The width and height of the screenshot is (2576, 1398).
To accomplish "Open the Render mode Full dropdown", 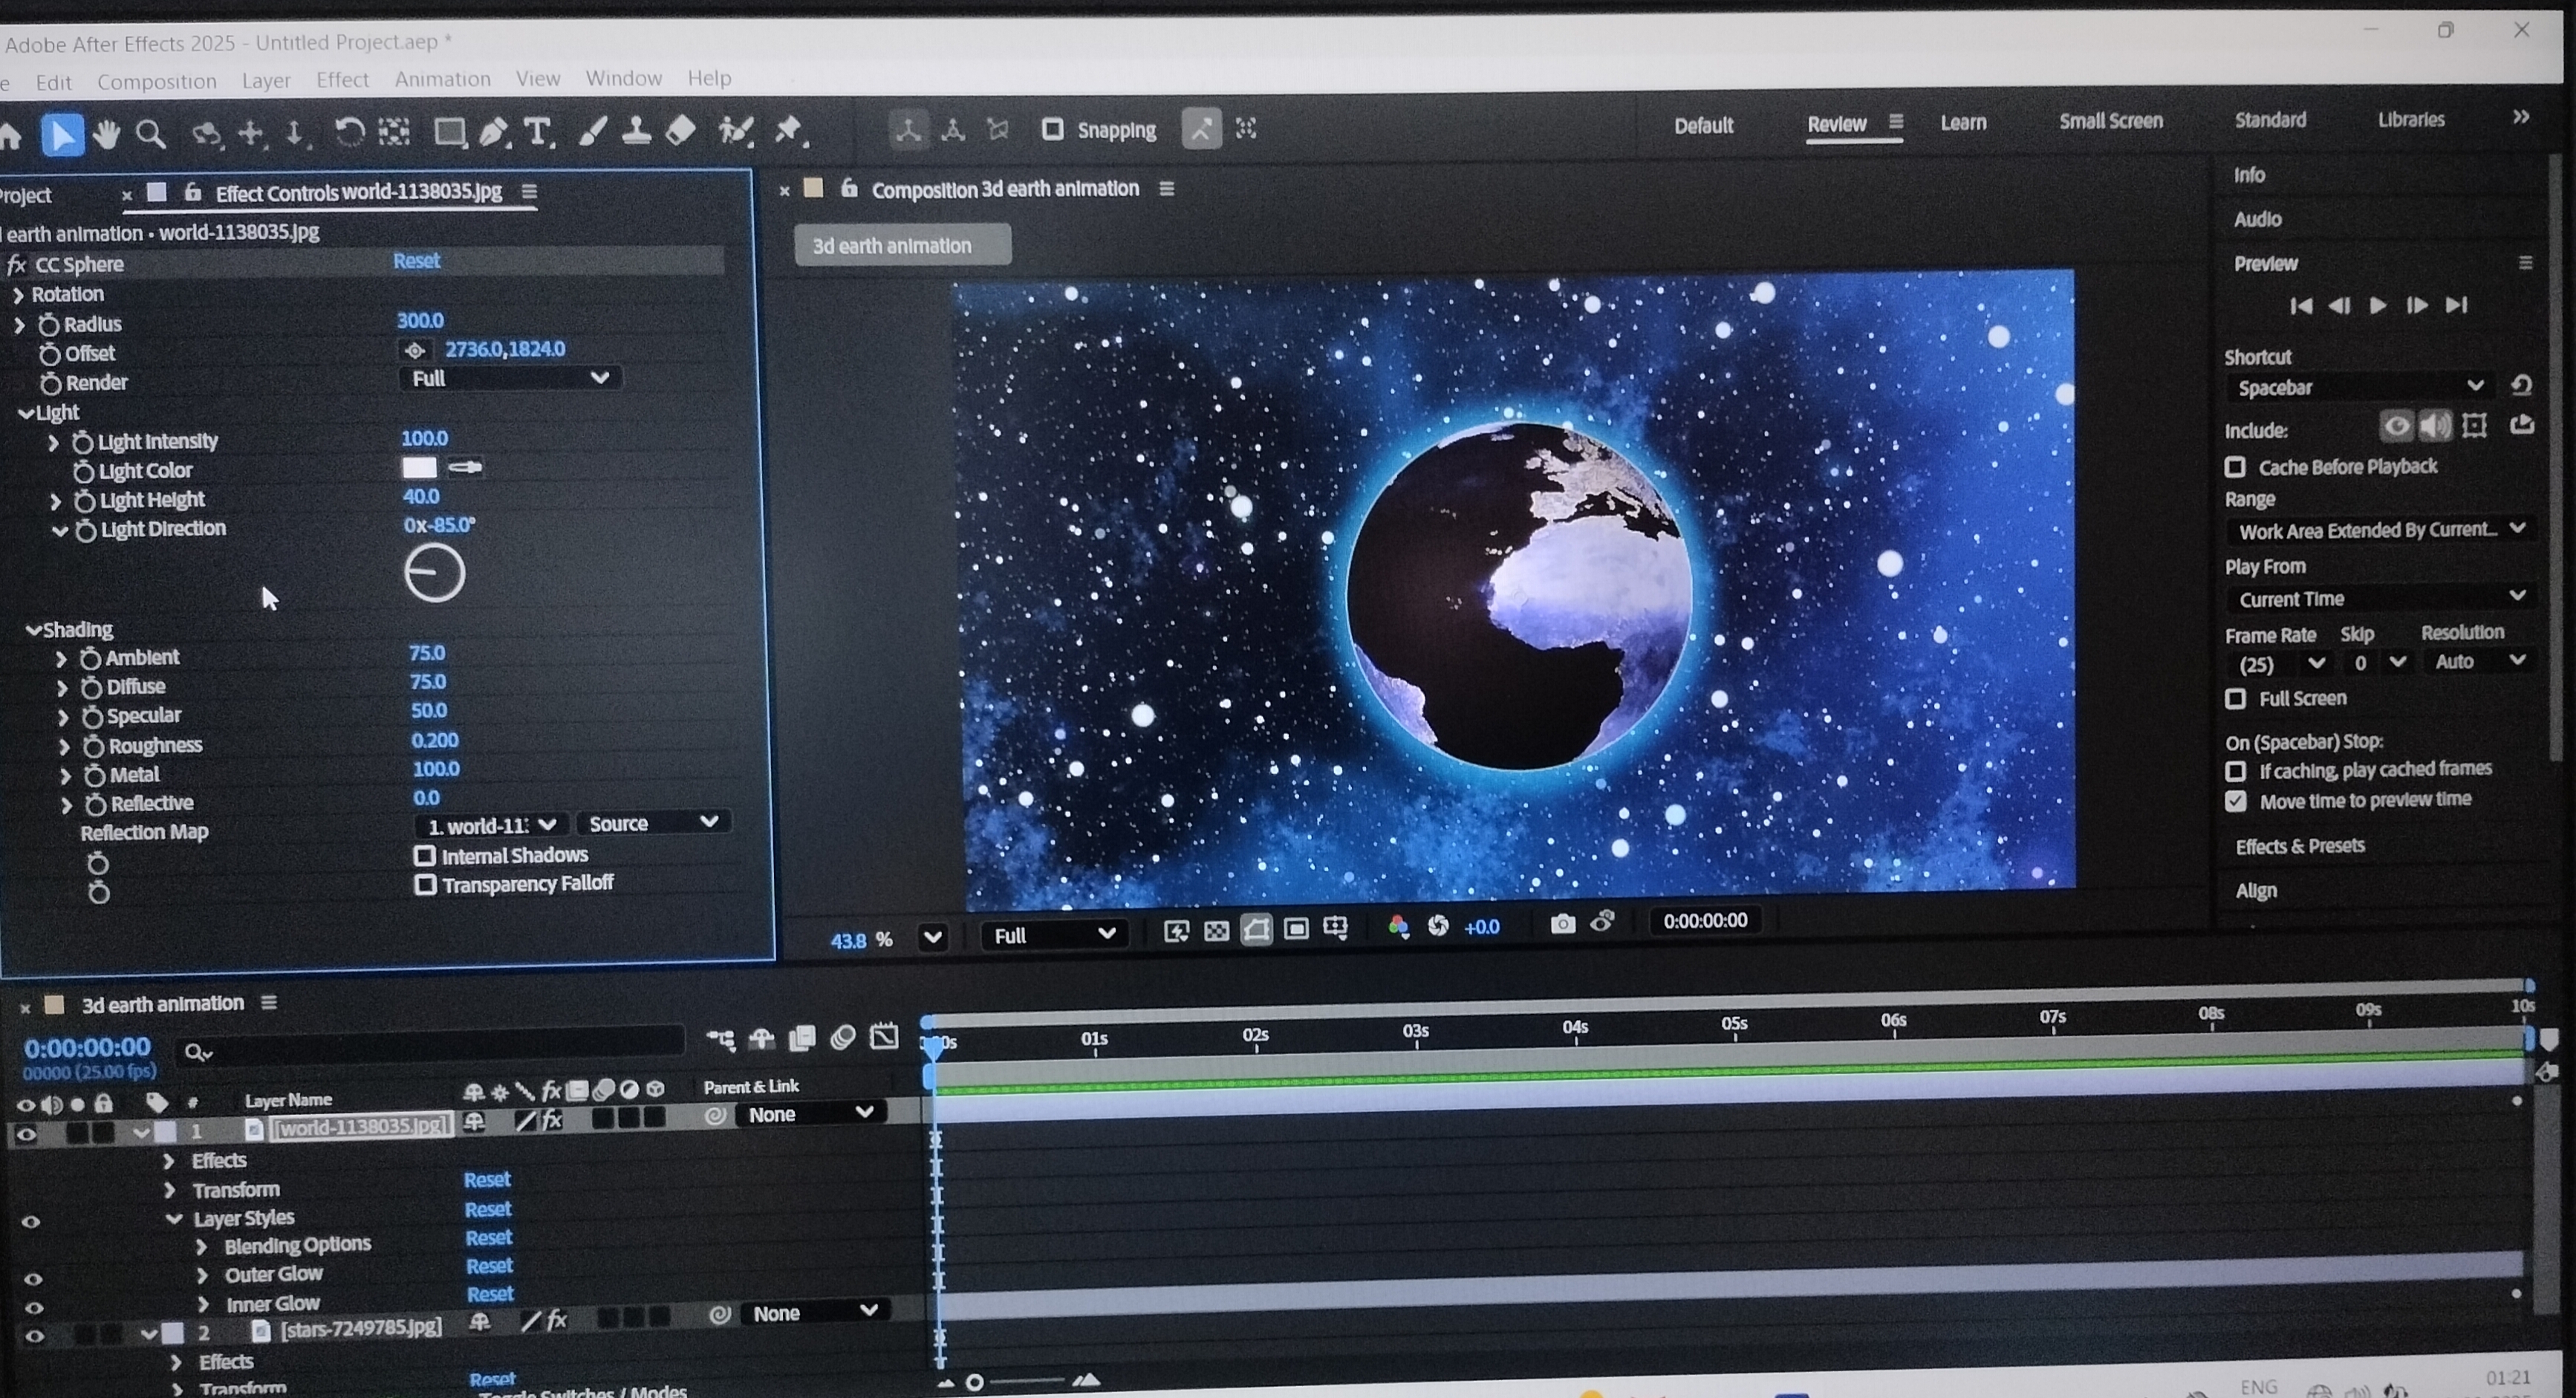I will point(511,378).
